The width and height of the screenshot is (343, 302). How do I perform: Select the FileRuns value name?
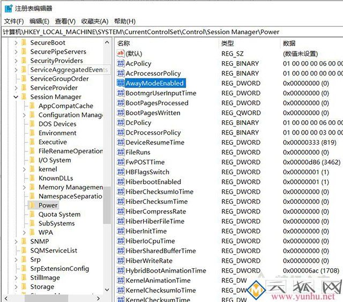point(138,152)
